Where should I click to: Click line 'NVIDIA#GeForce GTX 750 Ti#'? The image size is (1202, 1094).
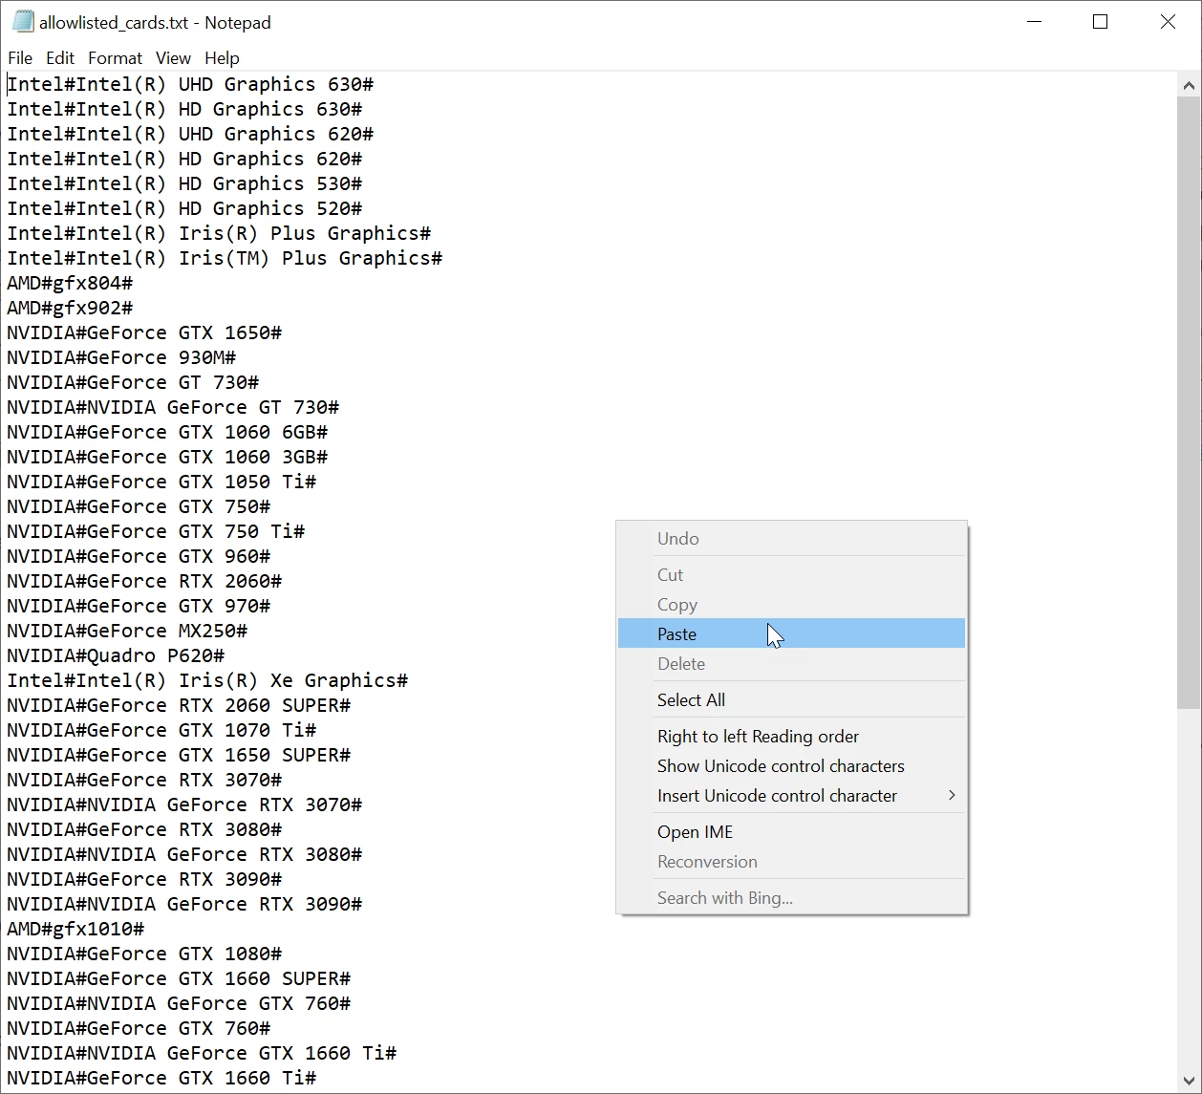(156, 531)
